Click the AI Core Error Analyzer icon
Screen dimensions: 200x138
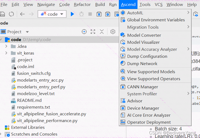(x=123, y=115)
